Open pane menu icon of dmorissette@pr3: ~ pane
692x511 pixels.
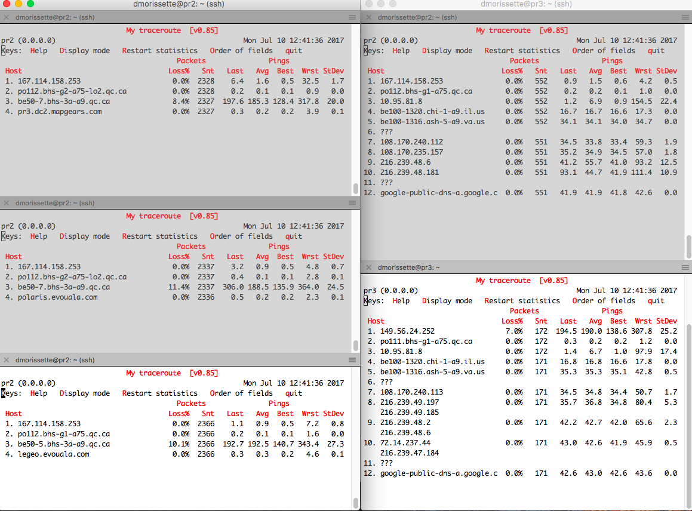coord(685,267)
